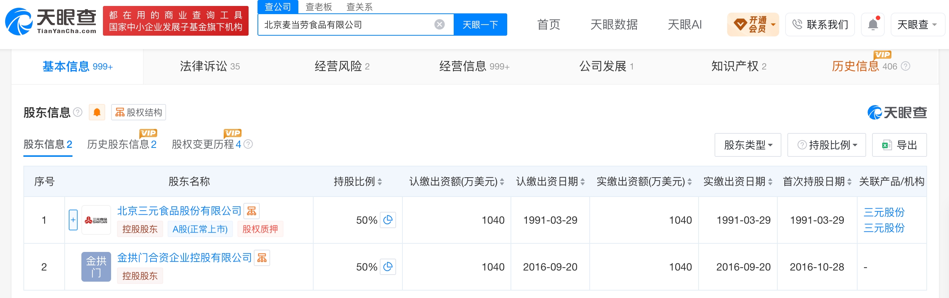Open the 天眼查 account dropdown menu
The height and width of the screenshot is (298, 949).
pyautogui.click(x=918, y=25)
